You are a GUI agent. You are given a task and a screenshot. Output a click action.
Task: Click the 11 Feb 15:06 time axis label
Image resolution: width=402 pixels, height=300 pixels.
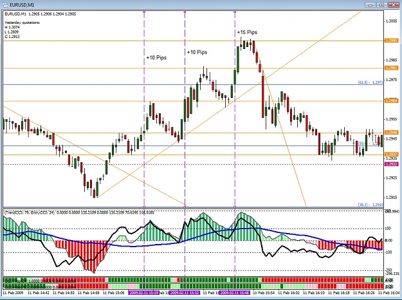click(x=114, y=292)
